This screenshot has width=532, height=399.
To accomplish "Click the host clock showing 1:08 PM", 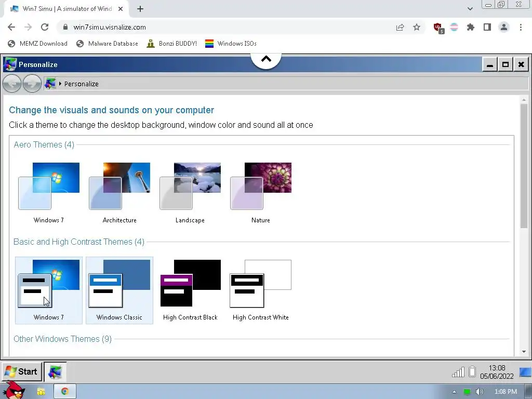I will click(x=506, y=392).
